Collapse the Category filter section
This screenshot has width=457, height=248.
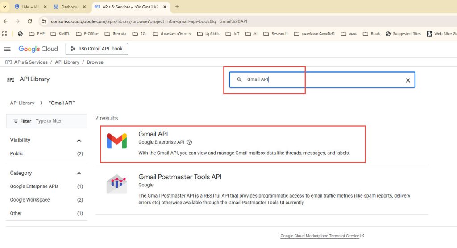[x=79, y=173]
